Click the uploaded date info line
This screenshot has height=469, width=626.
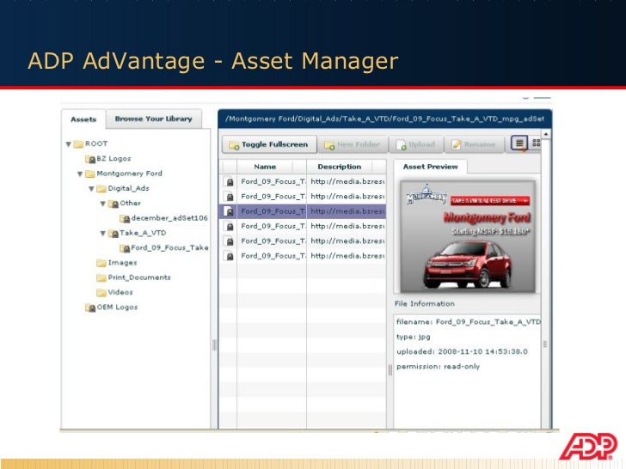point(462,351)
